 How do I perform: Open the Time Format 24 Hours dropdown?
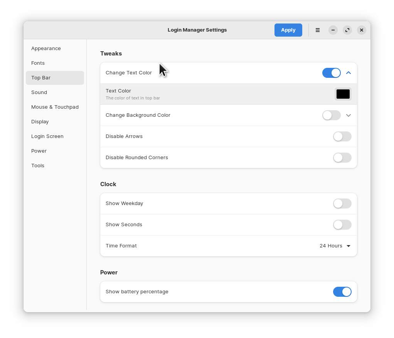tap(335, 246)
